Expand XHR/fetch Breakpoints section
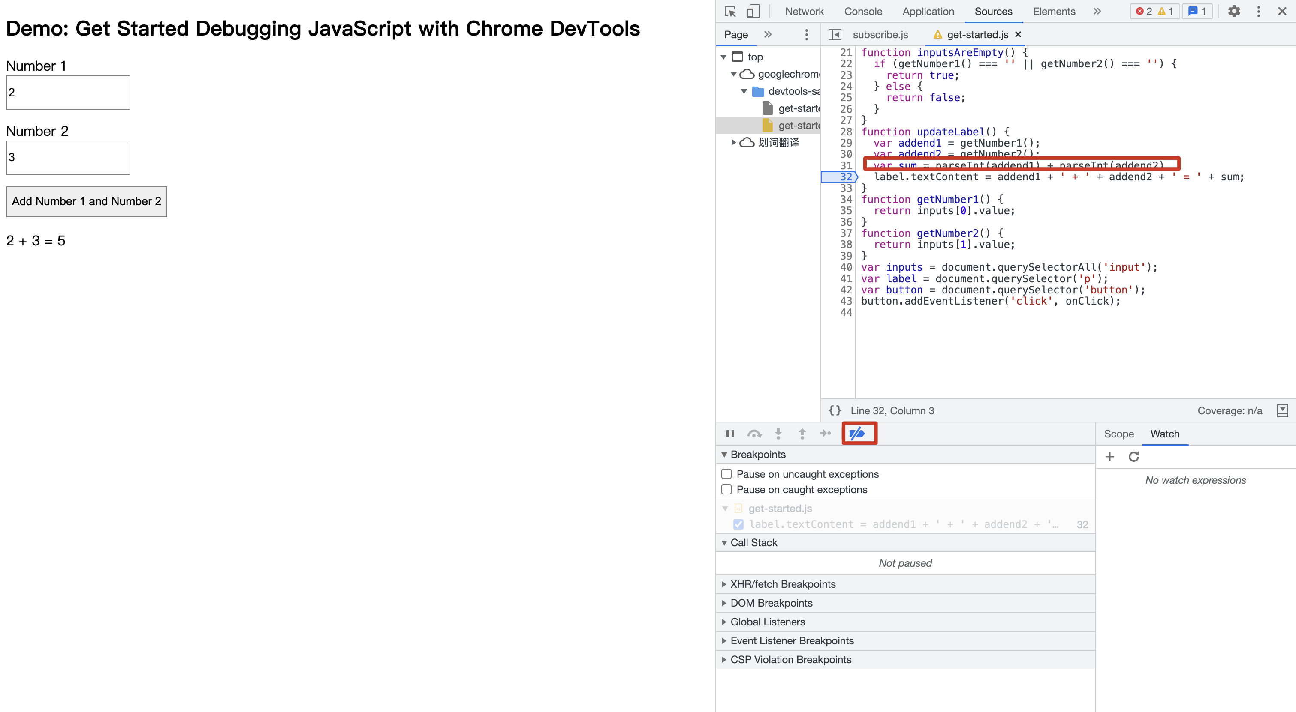This screenshot has height=712, width=1296. [782, 584]
